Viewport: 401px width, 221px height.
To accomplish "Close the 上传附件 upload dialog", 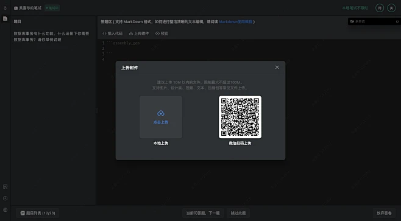I will (277, 67).
